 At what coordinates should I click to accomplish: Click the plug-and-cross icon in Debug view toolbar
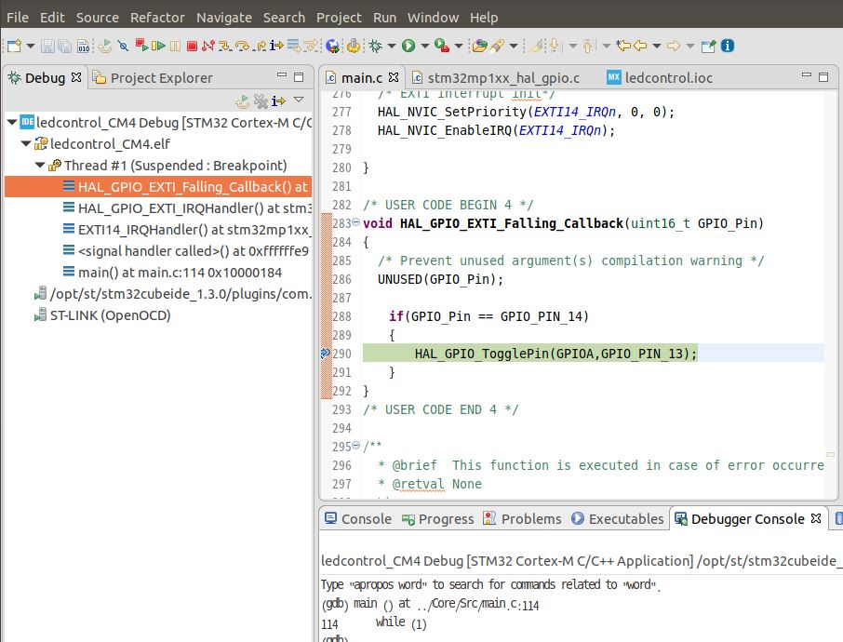click(x=261, y=100)
